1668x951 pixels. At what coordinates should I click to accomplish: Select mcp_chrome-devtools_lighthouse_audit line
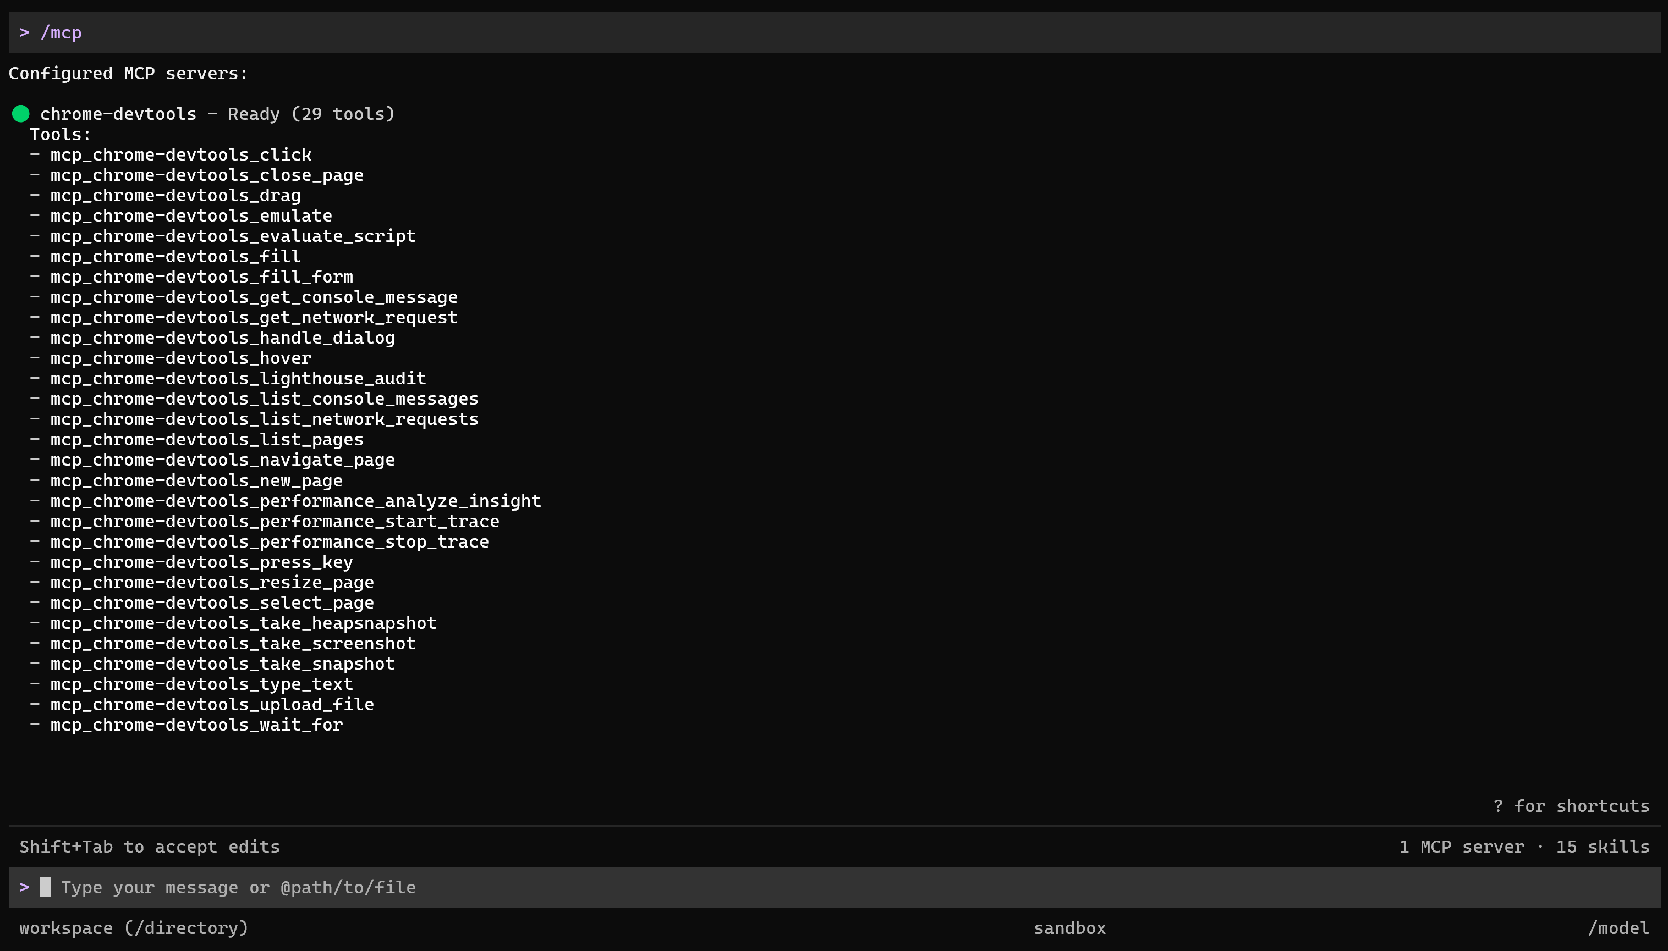239,379
